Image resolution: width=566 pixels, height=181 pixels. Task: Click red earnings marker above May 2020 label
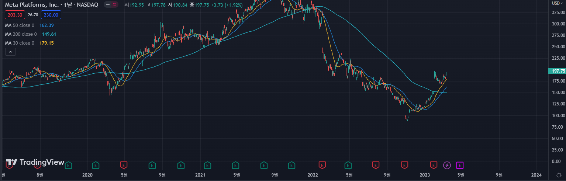pyautogui.click(x=124, y=165)
